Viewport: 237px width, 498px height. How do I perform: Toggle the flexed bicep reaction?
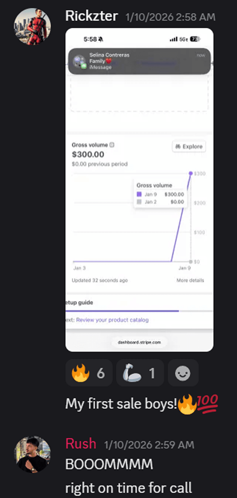click(139, 373)
